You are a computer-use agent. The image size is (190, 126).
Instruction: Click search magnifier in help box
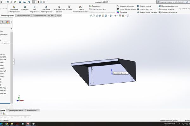click(187, 2)
